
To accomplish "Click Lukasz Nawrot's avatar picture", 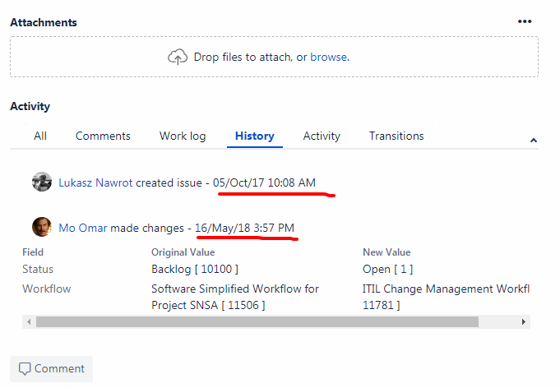I will (x=42, y=182).
